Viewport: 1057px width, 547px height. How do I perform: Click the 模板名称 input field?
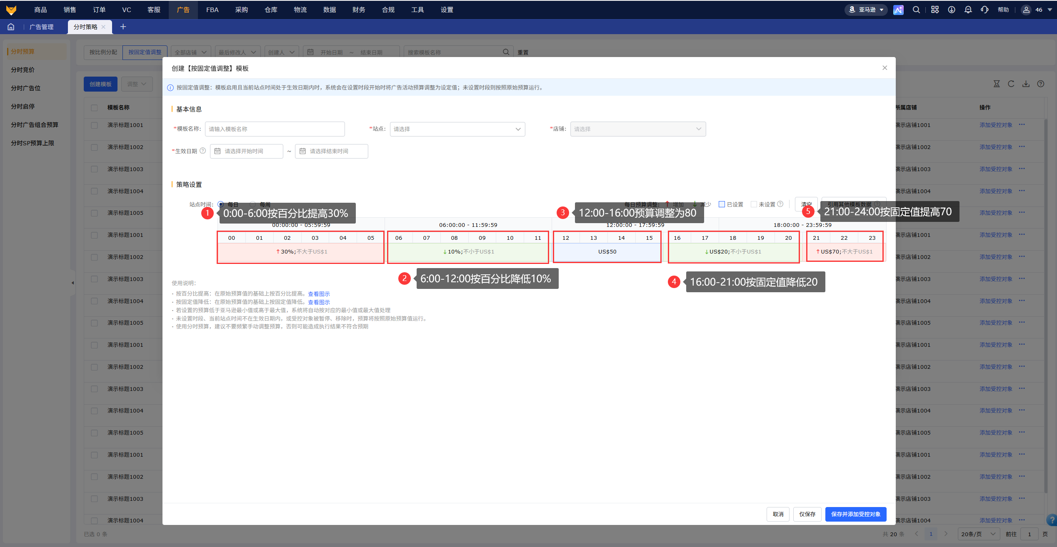pyautogui.click(x=275, y=129)
